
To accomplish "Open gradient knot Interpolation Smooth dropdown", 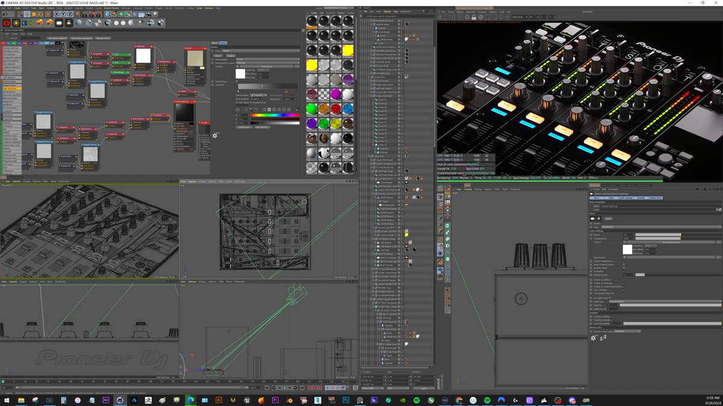I will [x=258, y=95].
